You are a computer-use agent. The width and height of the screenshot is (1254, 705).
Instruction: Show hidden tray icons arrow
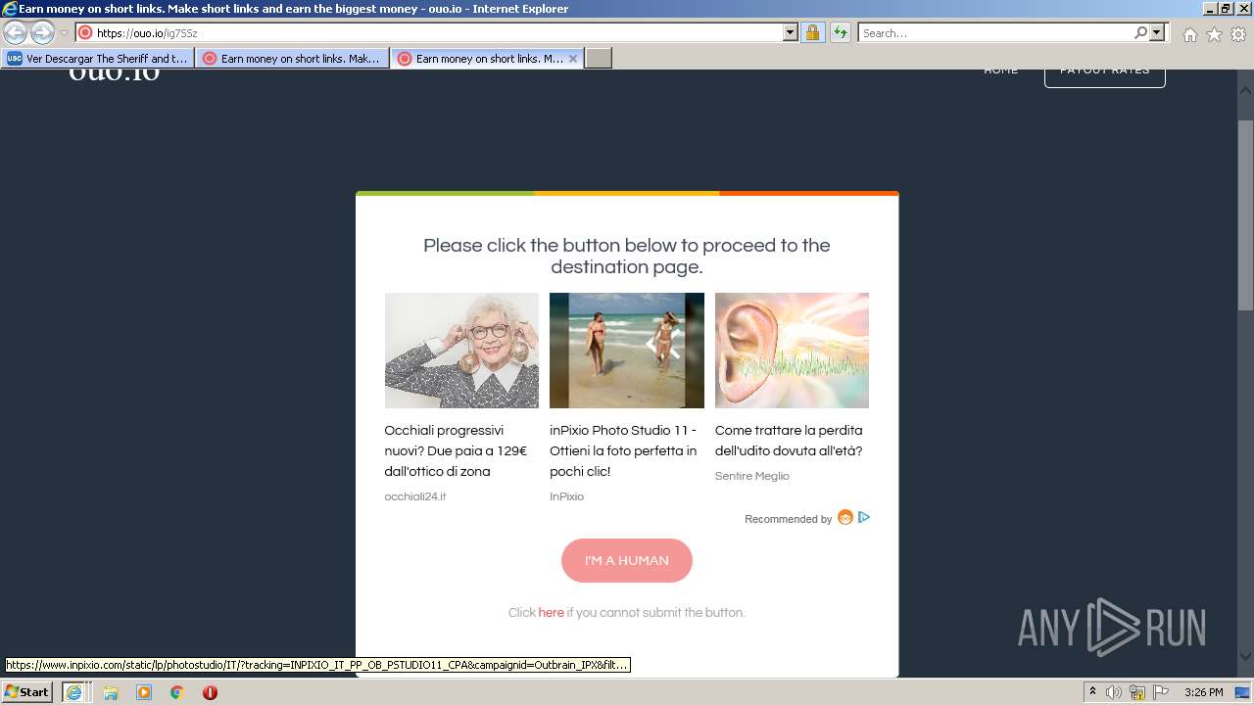1092,692
